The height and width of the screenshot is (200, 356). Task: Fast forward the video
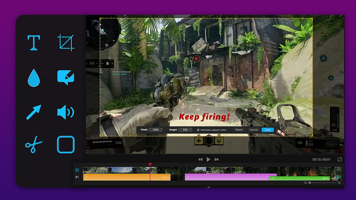pyautogui.click(x=217, y=159)
